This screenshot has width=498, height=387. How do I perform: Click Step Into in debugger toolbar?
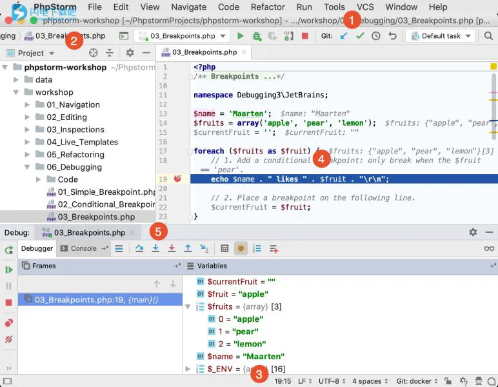[155, 248]
